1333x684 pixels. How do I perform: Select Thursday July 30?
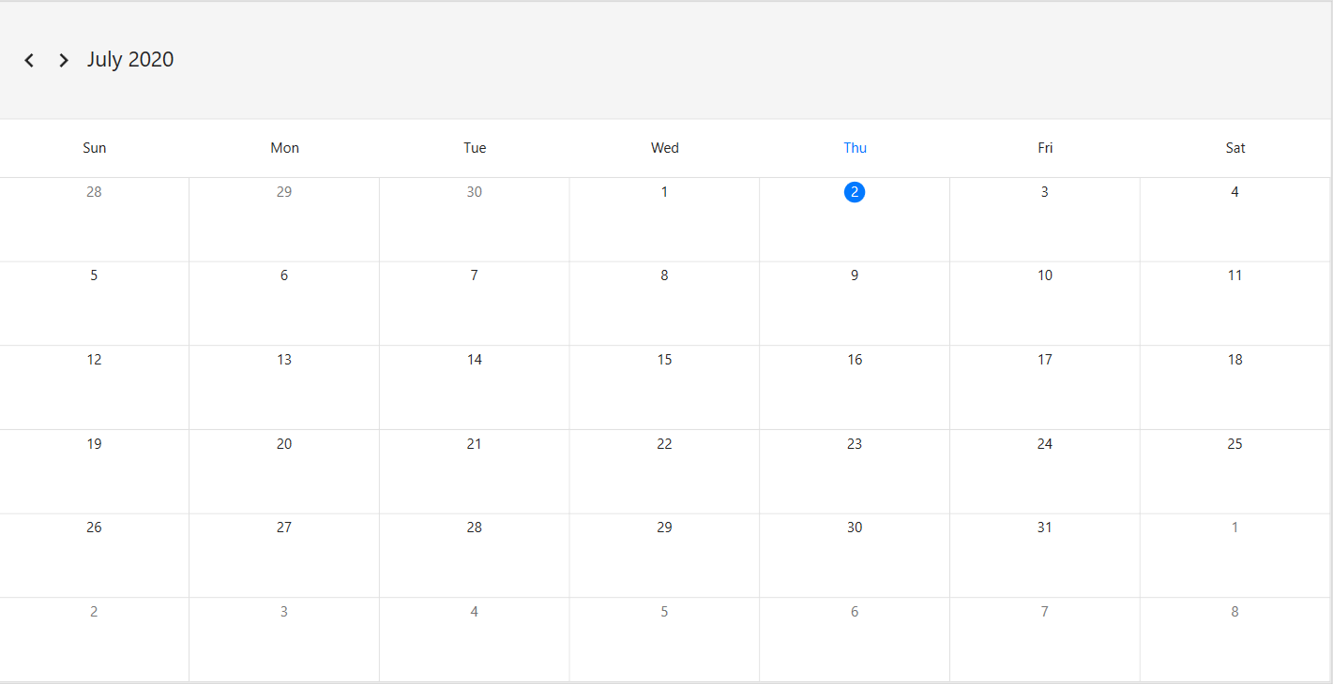(x=855, y=556)
